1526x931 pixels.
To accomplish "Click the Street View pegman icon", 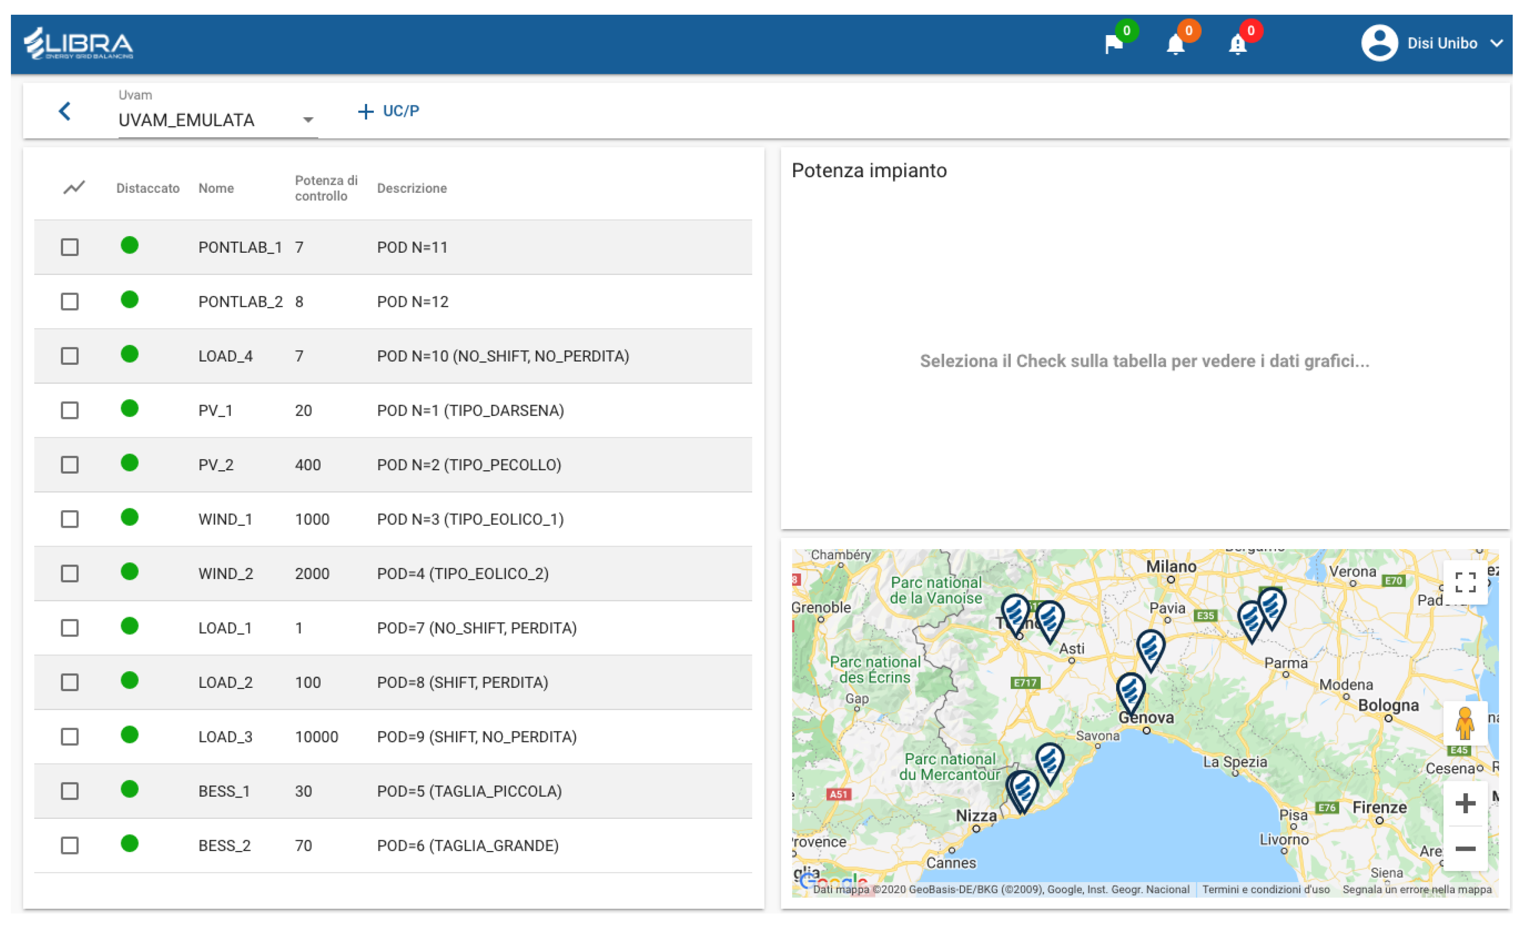I will click(1465, 723).
